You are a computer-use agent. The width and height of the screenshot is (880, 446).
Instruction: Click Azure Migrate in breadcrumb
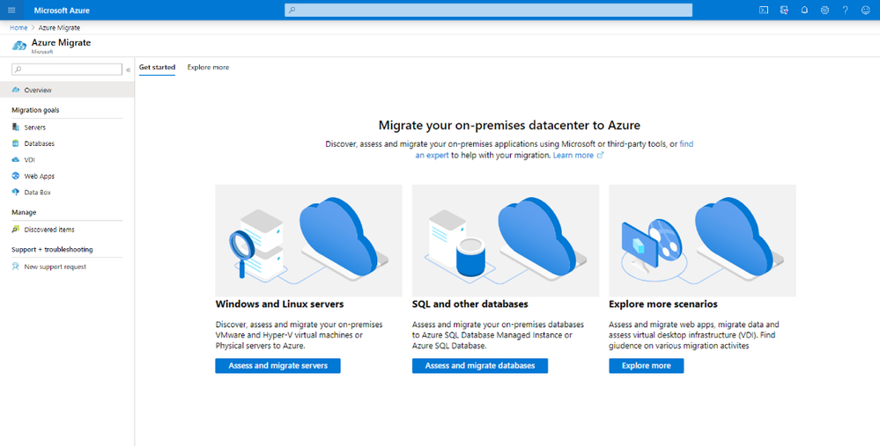60,27
